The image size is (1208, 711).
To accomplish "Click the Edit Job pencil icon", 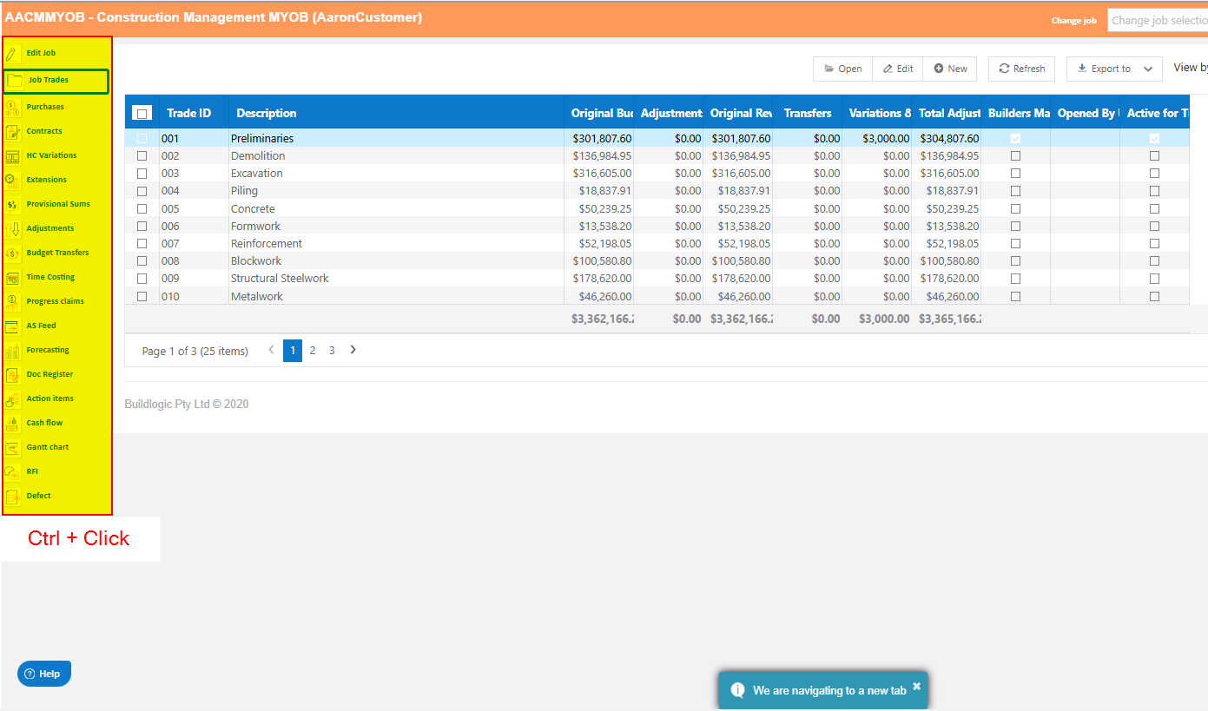I will point(12,54).
